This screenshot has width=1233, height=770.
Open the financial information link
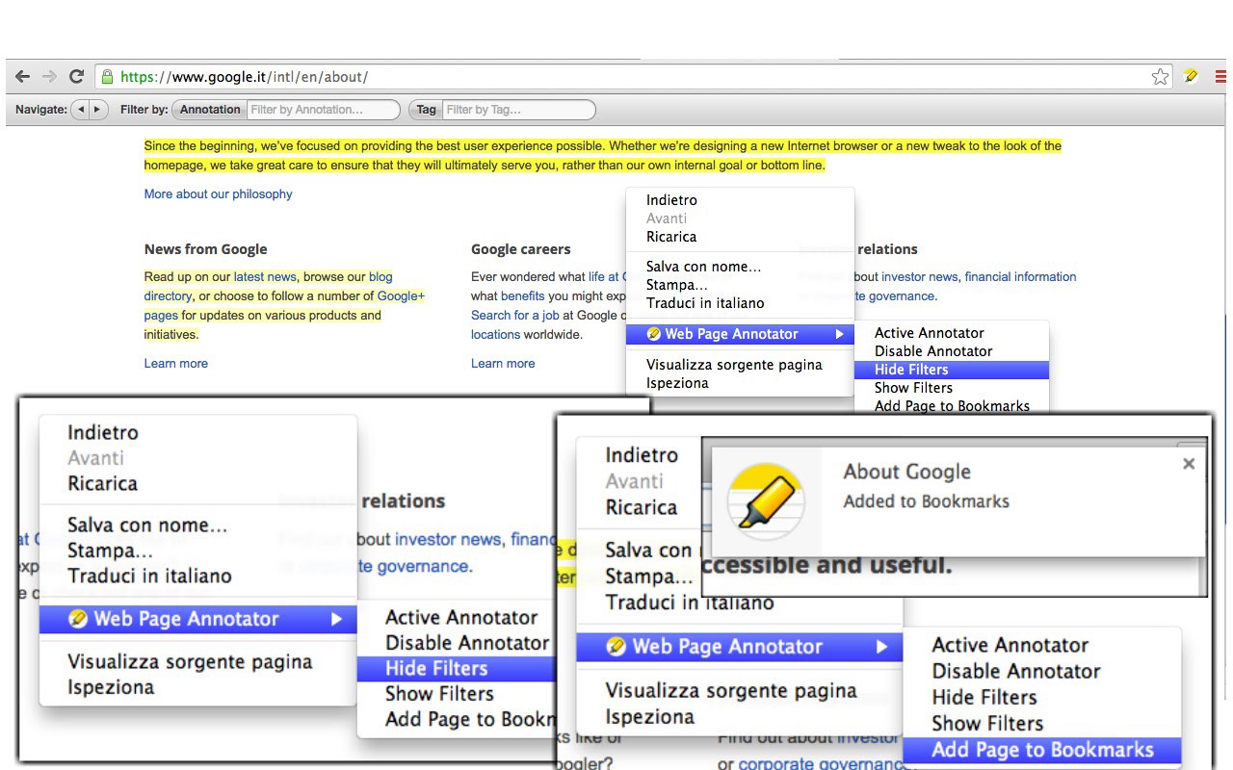click(x=1020, y=276)
